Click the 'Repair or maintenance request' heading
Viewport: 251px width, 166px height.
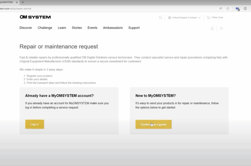59,46
